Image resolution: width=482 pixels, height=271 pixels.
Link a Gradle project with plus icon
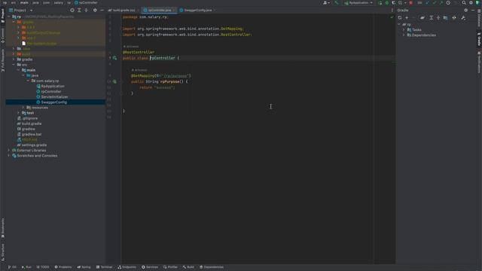[407, 18]
